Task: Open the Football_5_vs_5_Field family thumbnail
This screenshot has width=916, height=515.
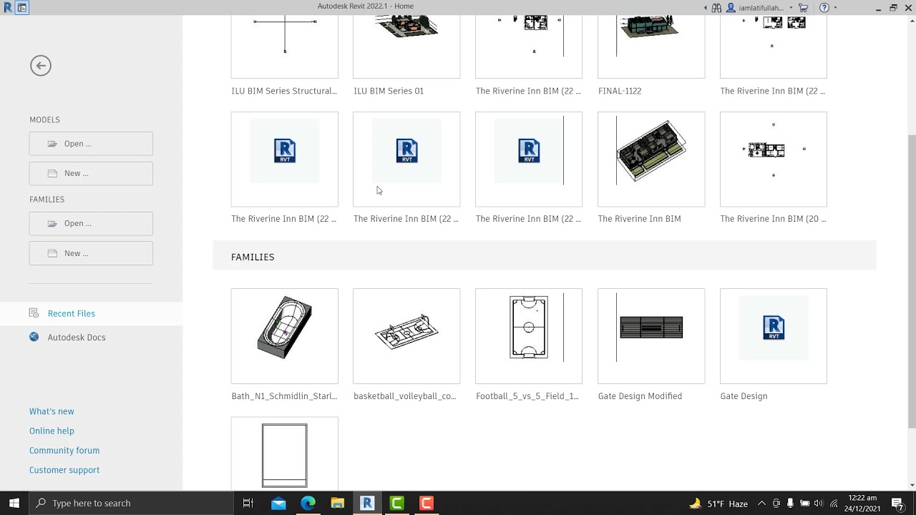Action: coord(529,336)
